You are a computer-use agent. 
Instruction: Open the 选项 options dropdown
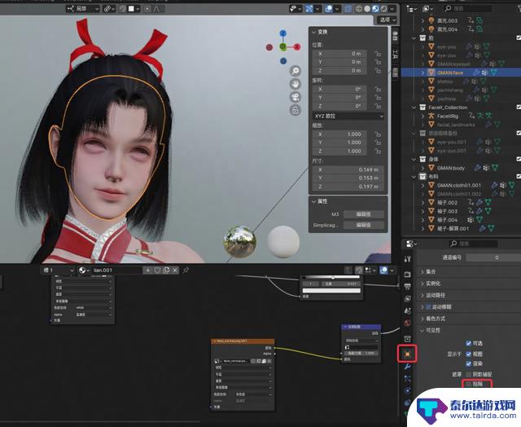tap(387, 20)
